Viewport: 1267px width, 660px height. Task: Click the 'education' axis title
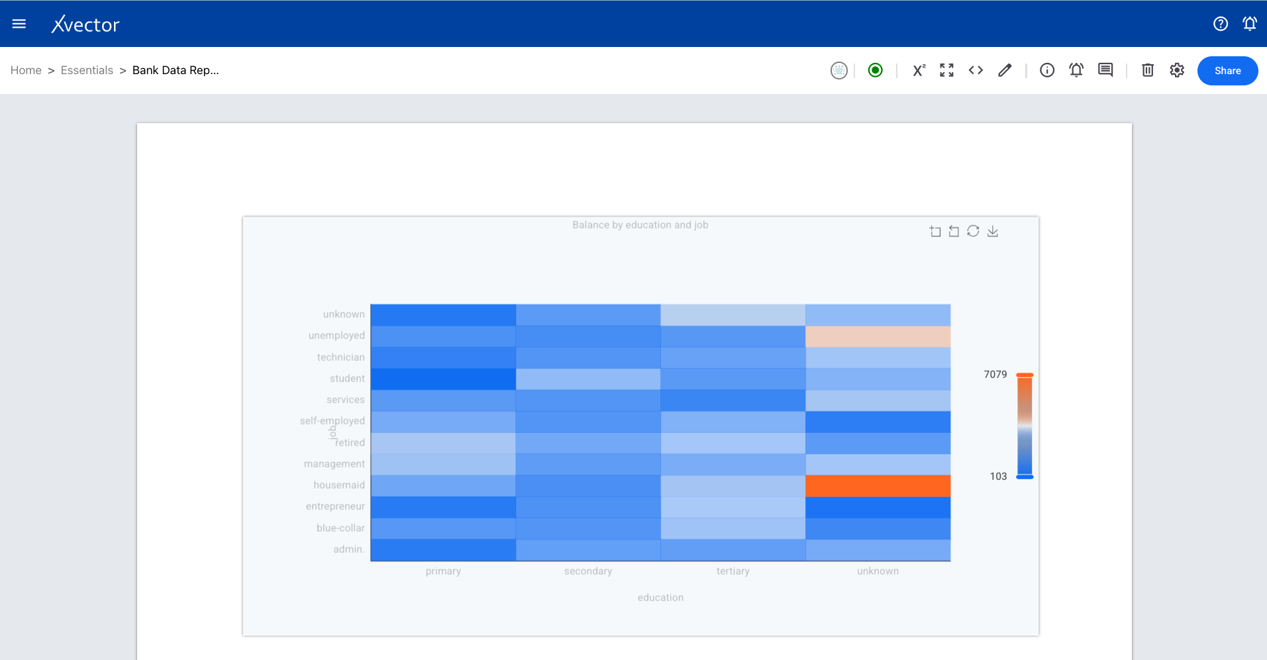pos(660,598)
